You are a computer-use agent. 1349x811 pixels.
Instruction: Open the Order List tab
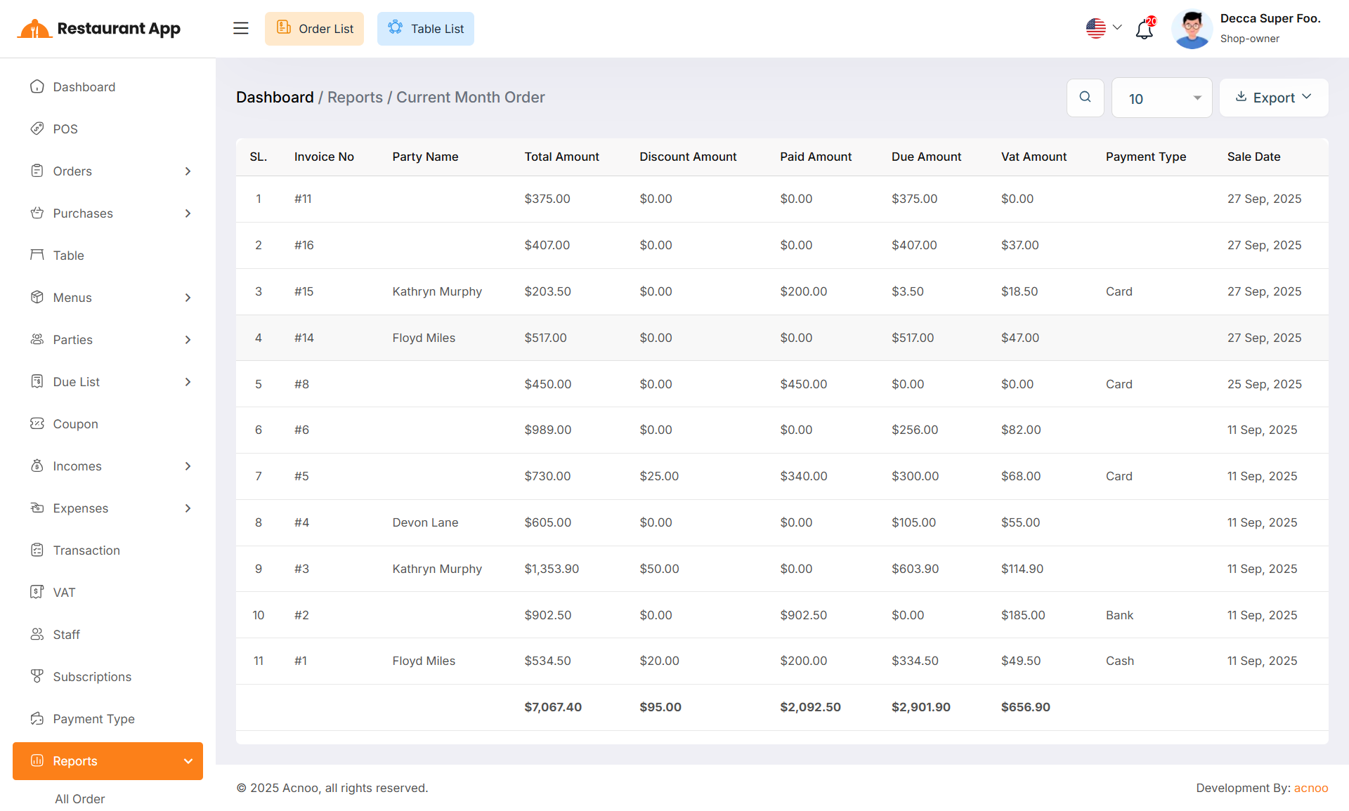tap(314, 29)
